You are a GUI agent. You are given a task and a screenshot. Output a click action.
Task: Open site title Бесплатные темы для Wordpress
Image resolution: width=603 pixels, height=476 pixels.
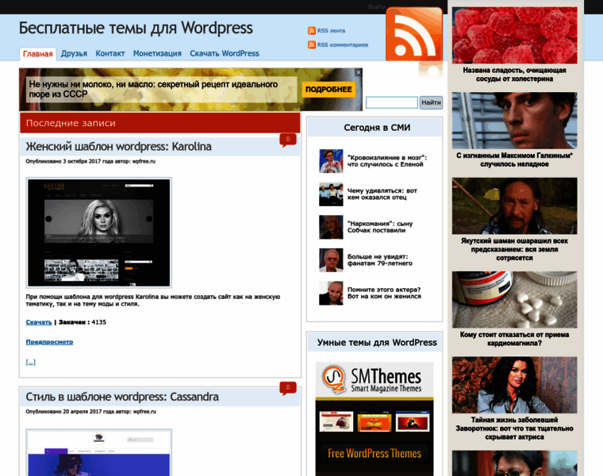136,28
